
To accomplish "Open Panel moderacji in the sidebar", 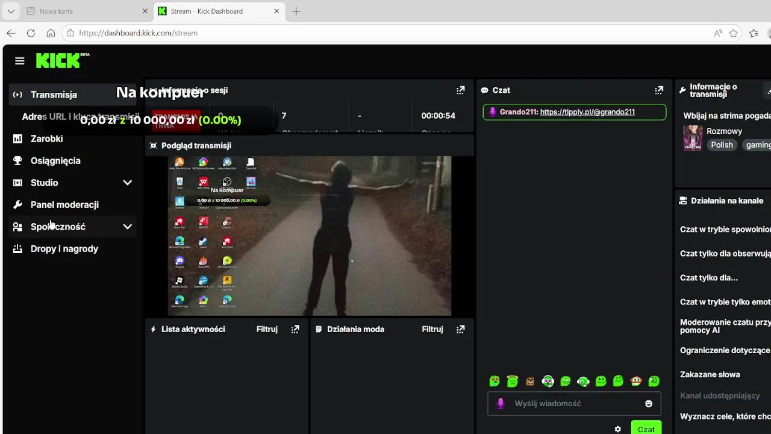I will click(72, 205).
